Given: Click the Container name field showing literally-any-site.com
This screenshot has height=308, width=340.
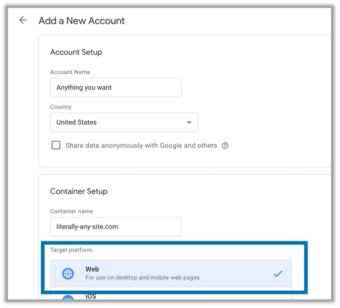Looking at the screenshot, I should coord(116,227).
